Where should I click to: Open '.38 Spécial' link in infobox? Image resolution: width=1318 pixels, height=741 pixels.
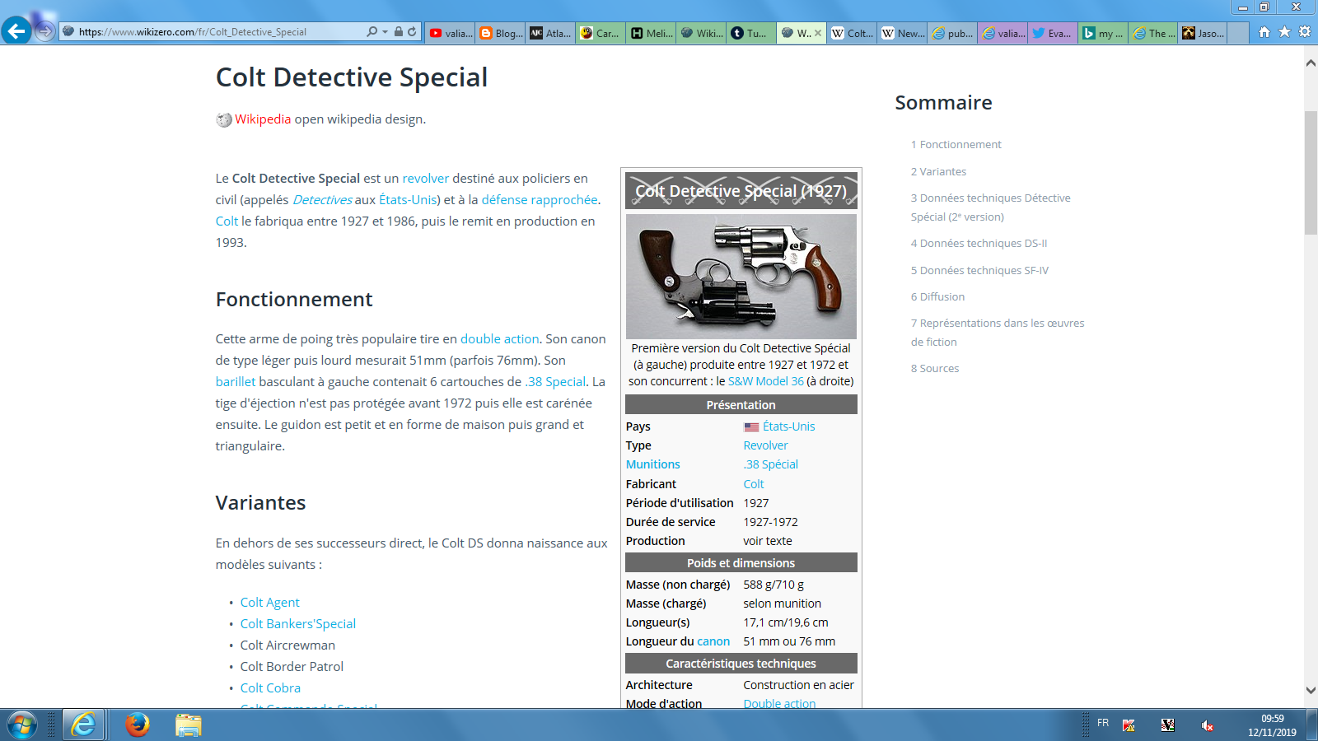click(770, 464)
